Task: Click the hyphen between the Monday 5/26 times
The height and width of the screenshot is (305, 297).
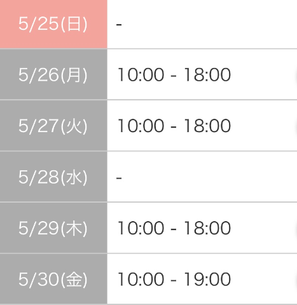Action: 174,76
